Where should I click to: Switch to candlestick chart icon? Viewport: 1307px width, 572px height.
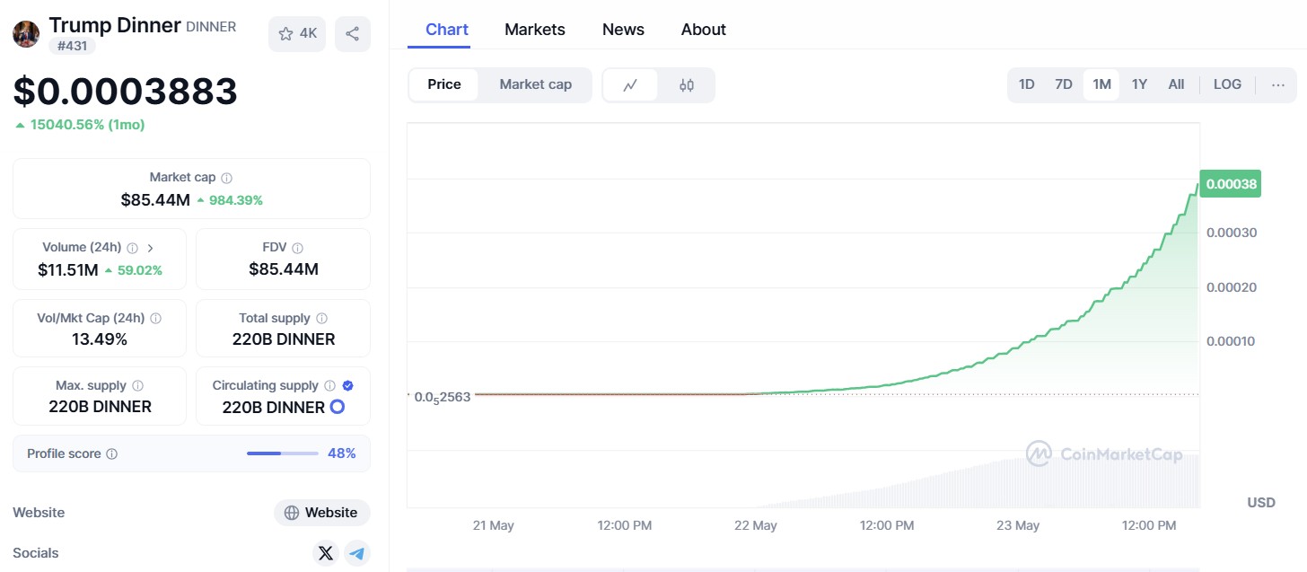(x=687, y=85)
